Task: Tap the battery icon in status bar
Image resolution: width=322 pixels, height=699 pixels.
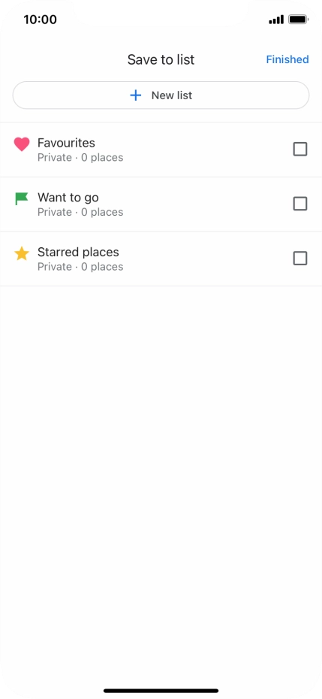Action: click(x=299, y=20)
